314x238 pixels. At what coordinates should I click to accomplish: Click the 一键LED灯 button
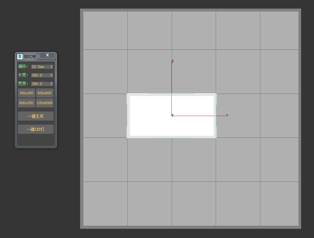point(36,129)
